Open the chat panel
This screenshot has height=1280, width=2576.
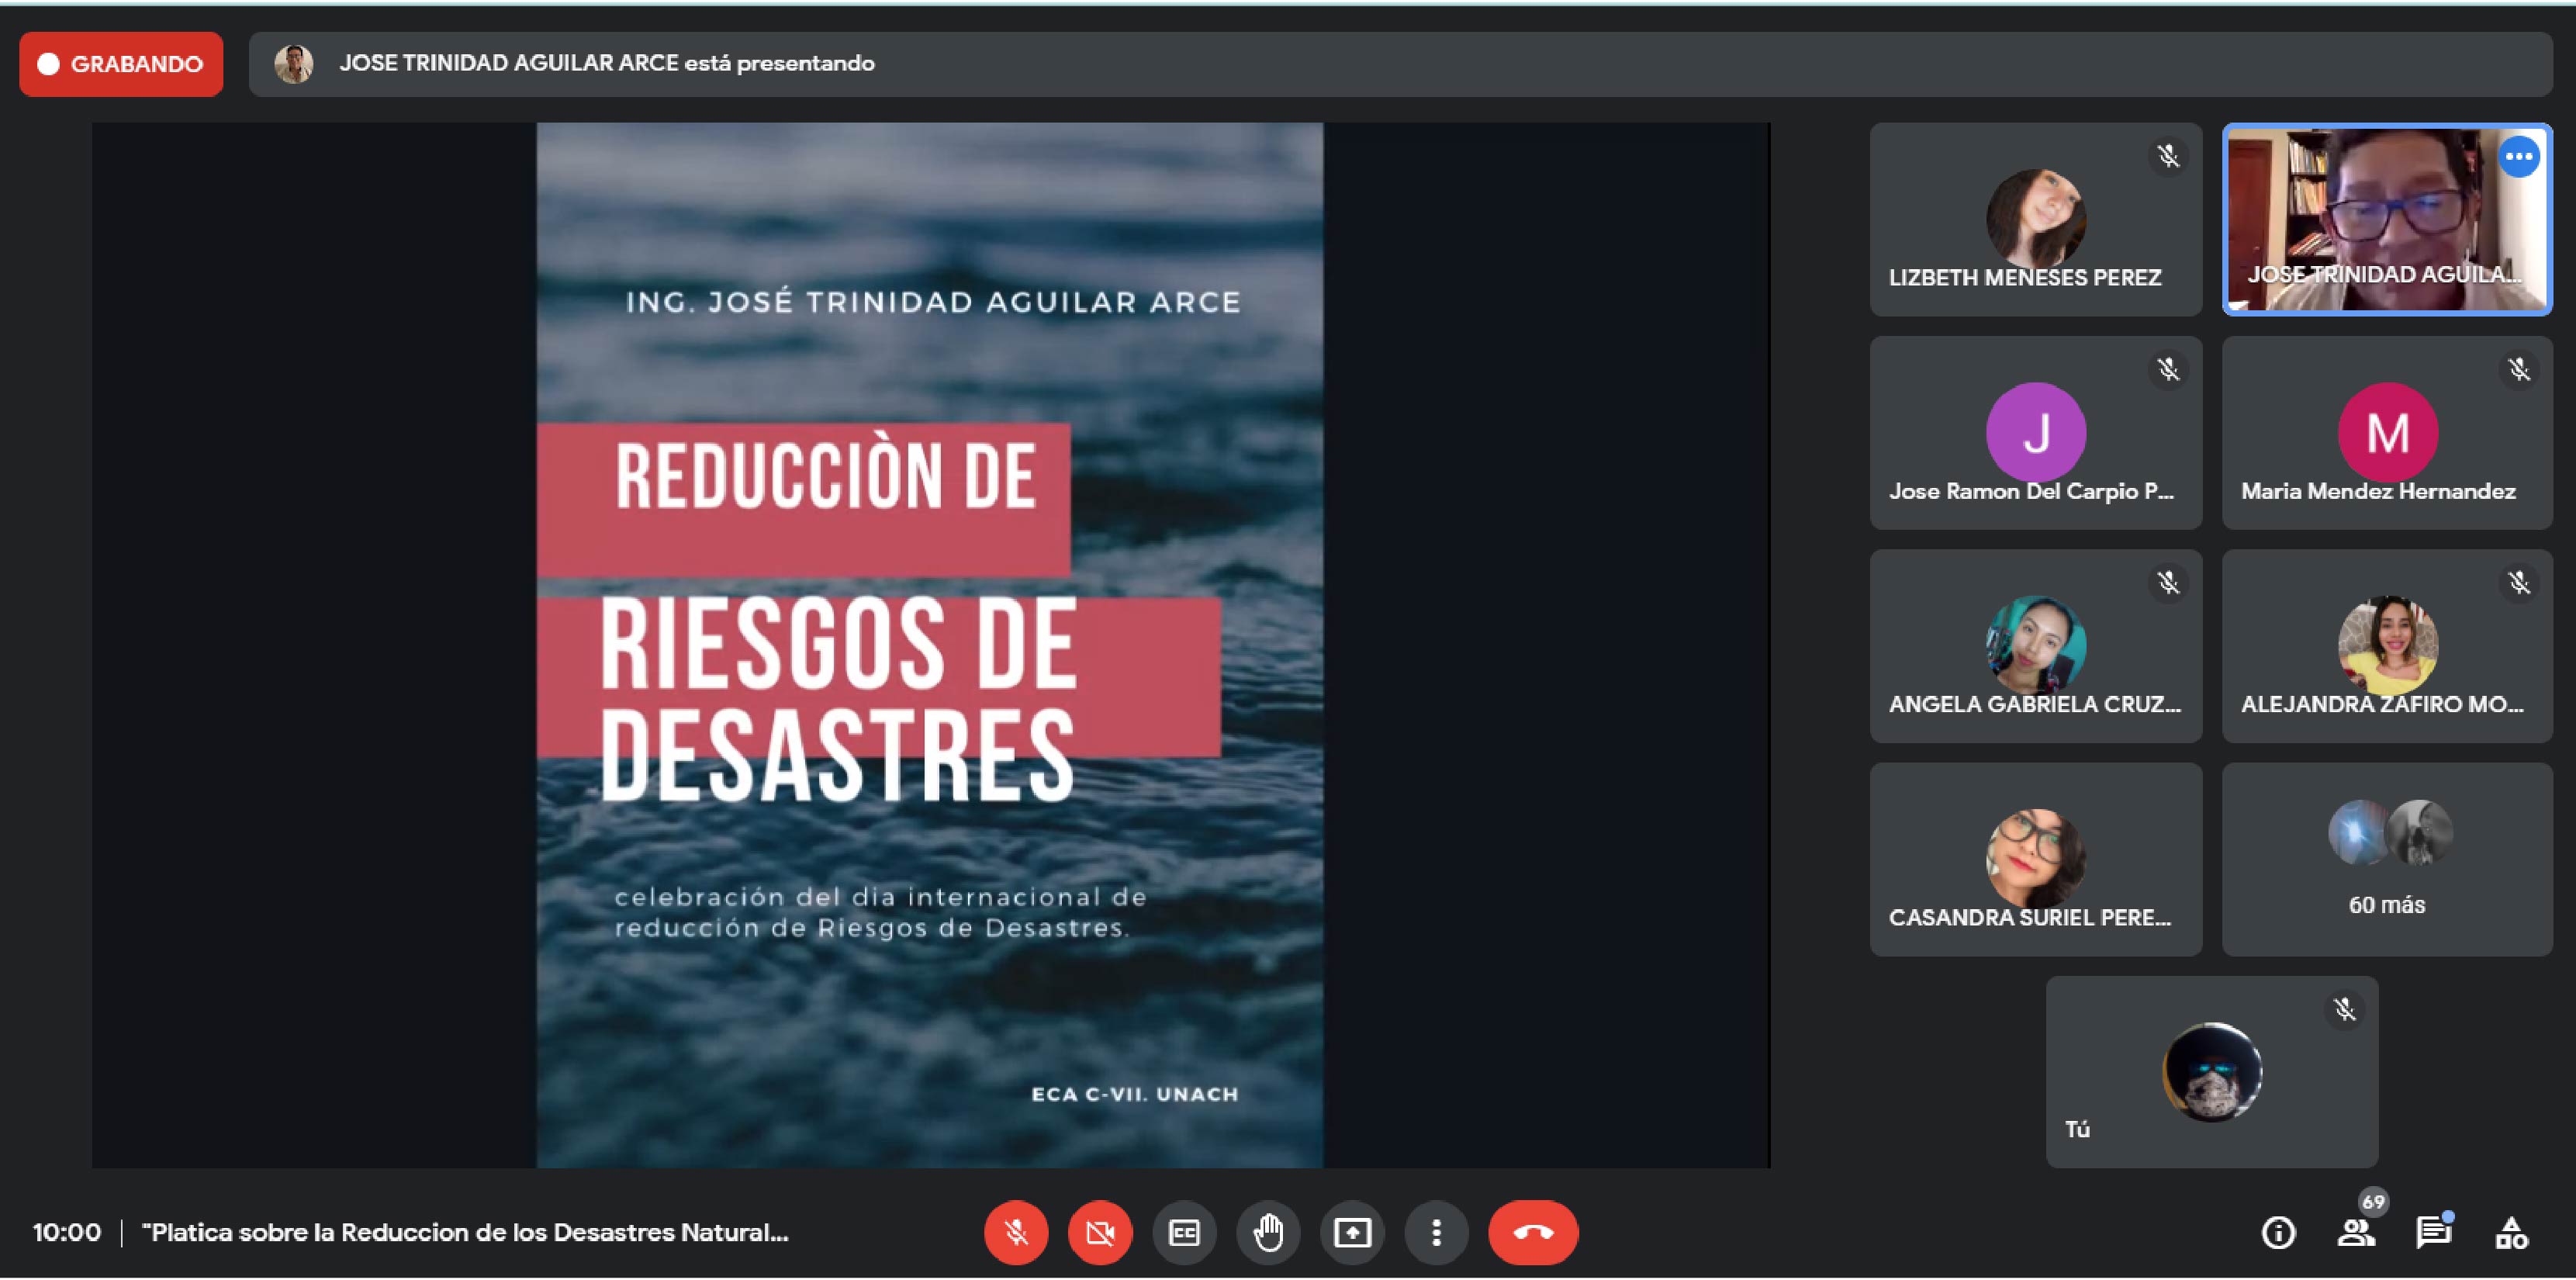2433,1232
